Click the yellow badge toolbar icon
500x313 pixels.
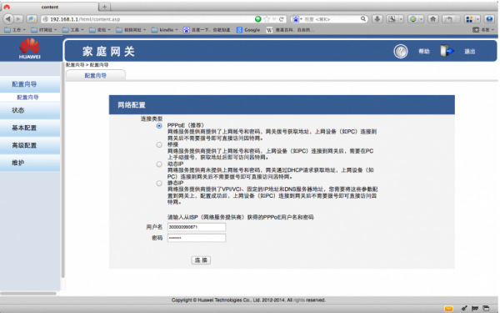pos(413,19)
